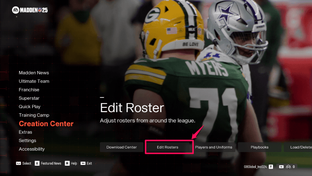Select Quick Play menu entry
312x176 pixels.
(x=30, y=106)
